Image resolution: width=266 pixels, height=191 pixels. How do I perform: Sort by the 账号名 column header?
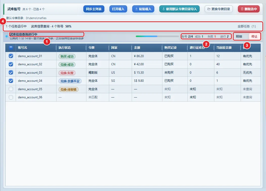click(23, 47)
